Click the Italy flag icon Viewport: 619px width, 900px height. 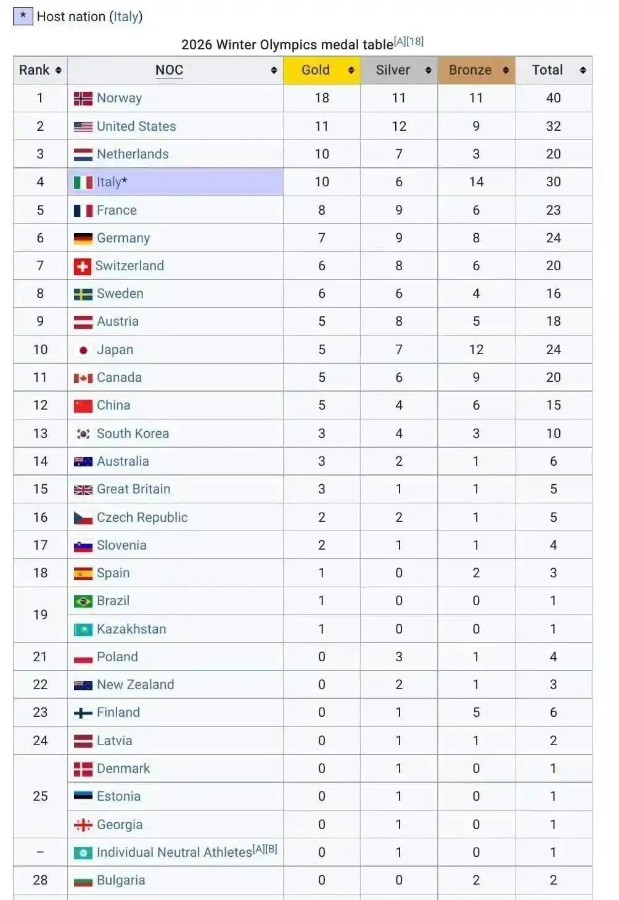coord(83,182)
